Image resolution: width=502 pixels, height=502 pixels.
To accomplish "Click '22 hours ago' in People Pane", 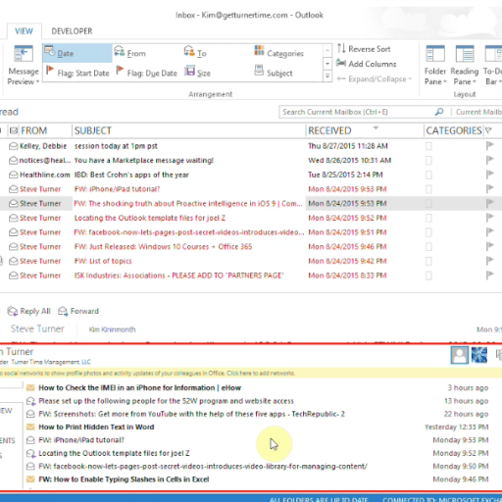I will point(466,414).
